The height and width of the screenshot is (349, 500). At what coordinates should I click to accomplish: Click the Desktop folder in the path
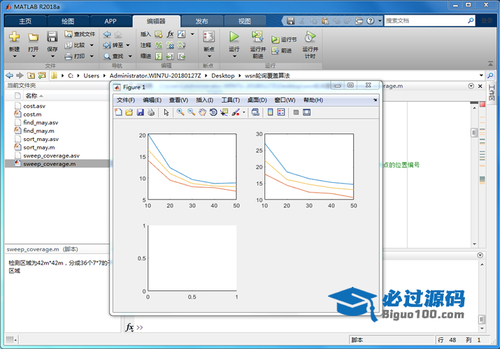coord(222,75)
